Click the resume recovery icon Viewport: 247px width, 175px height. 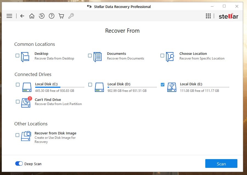(42, 16)
